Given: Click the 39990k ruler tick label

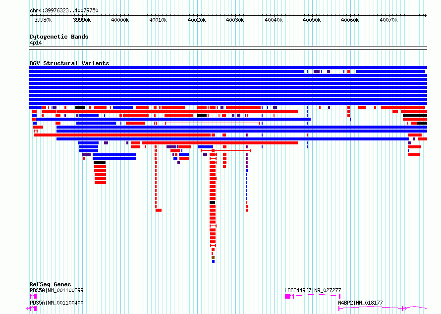Looking at the screenshot, I should coord(82,20).
